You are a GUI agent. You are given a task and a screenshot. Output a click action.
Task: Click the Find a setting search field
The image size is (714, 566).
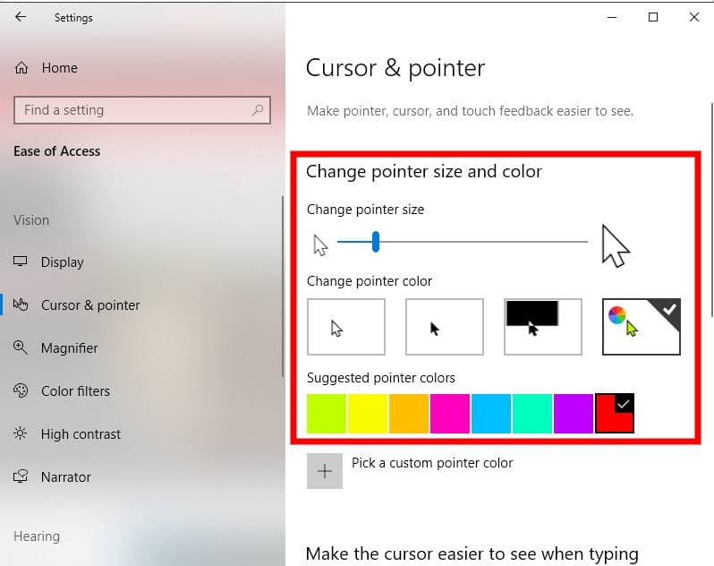point(142,110)
